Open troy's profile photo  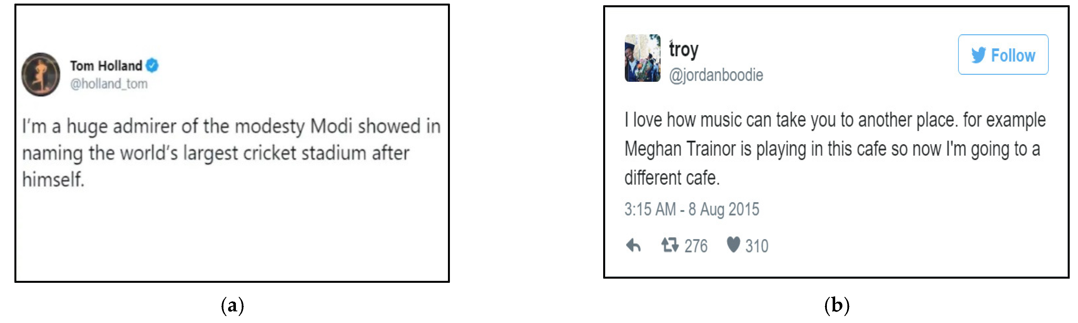642,58
